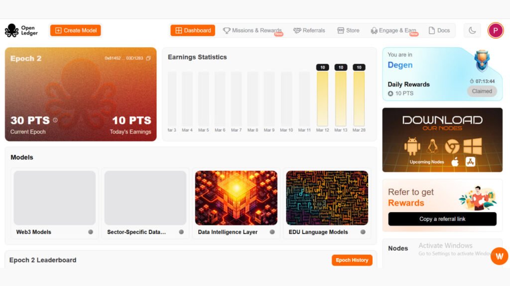This screenshot has height=286, width=510.
Task: Click the Epoch History button
Action: (352, 260)
